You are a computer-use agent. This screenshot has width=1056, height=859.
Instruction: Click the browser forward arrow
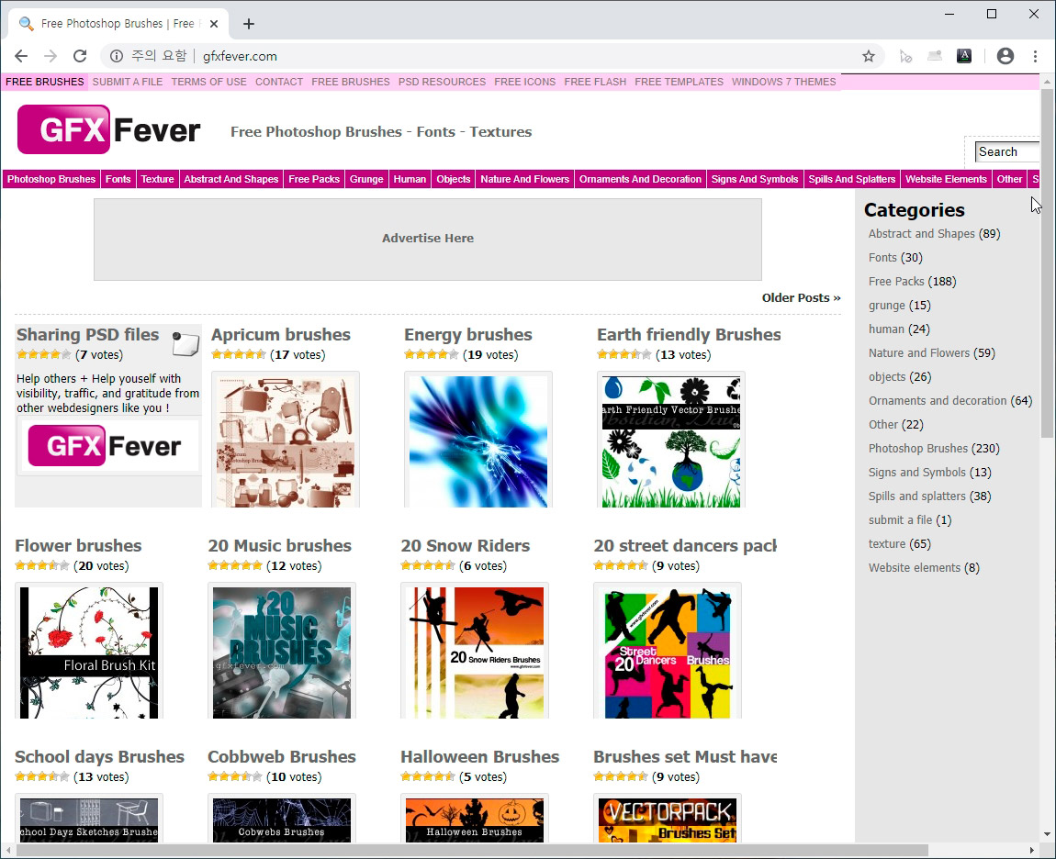click(51, 57)
